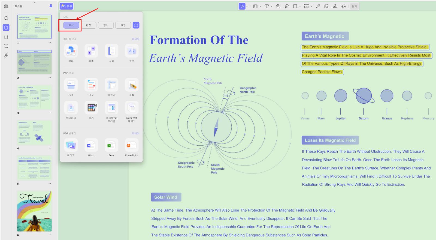Screen dimensions: 436x240
Task: Add a sticky note comment
Action: [x=278, y=6]
